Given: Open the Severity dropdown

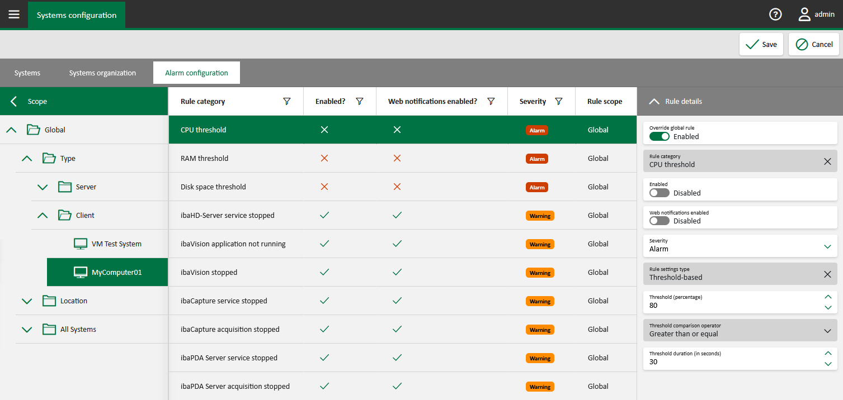Looking at the screenshot, I should tap(828, 246).
